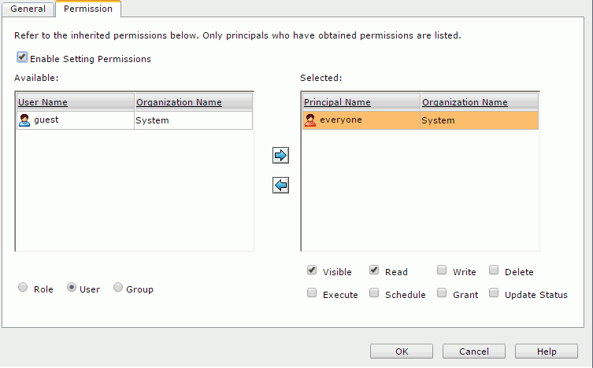Switch to the General tab

click(28, 9)
